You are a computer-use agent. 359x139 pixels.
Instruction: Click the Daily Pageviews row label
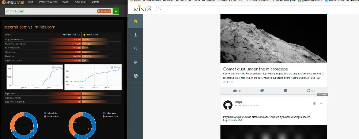(12, 48)
